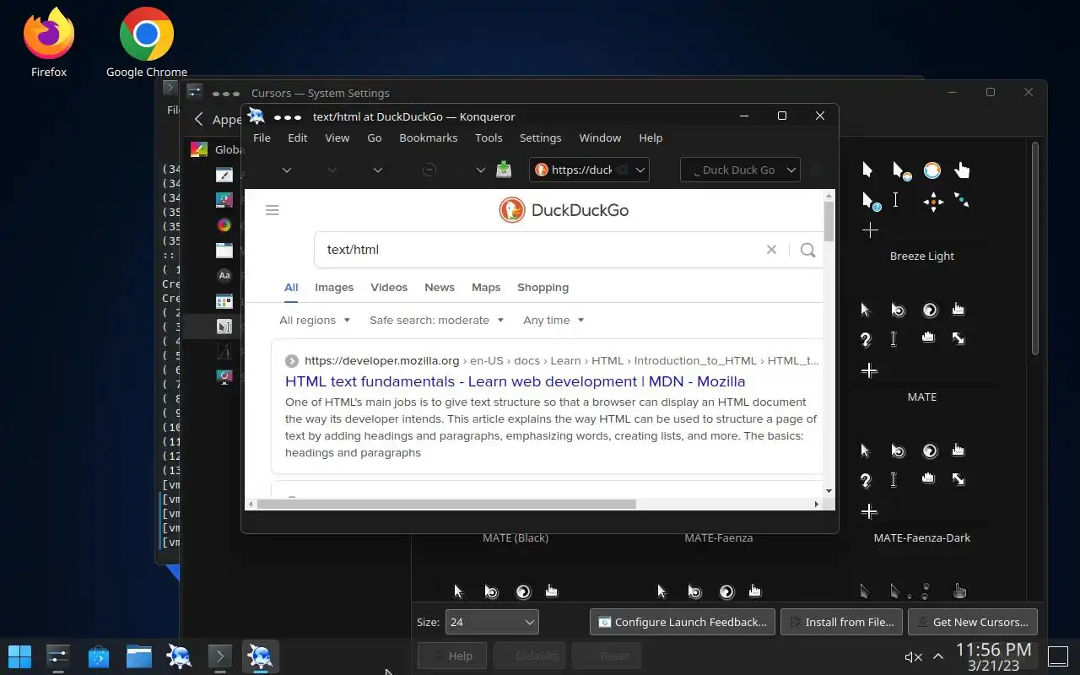Click the green download icon in Konqueror toolbar
1080x675 pixels.
pos(504,170)
